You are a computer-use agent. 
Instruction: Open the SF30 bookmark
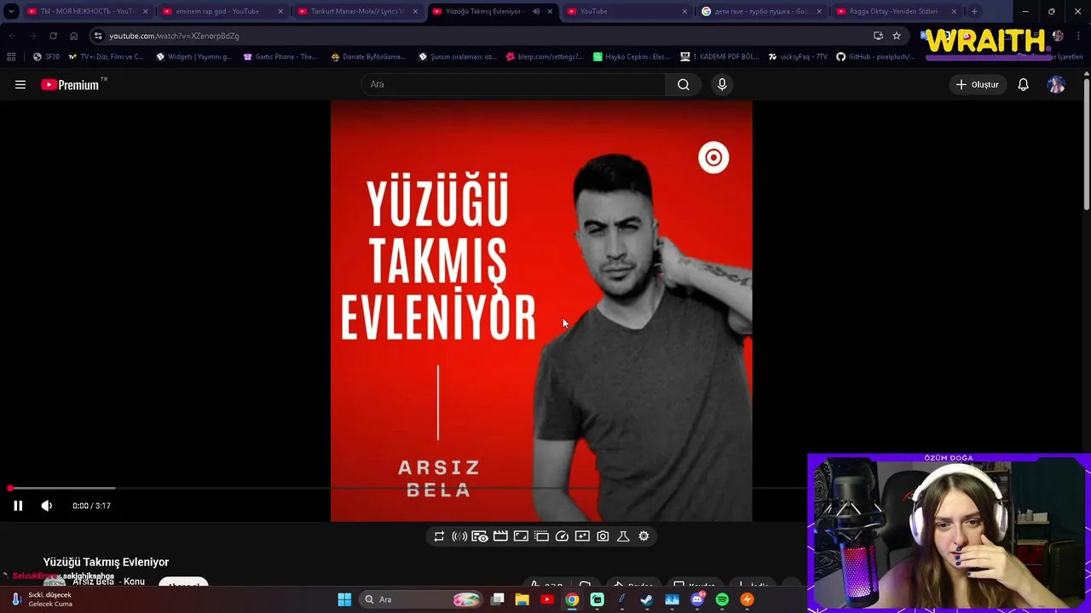tap(46, 56)
